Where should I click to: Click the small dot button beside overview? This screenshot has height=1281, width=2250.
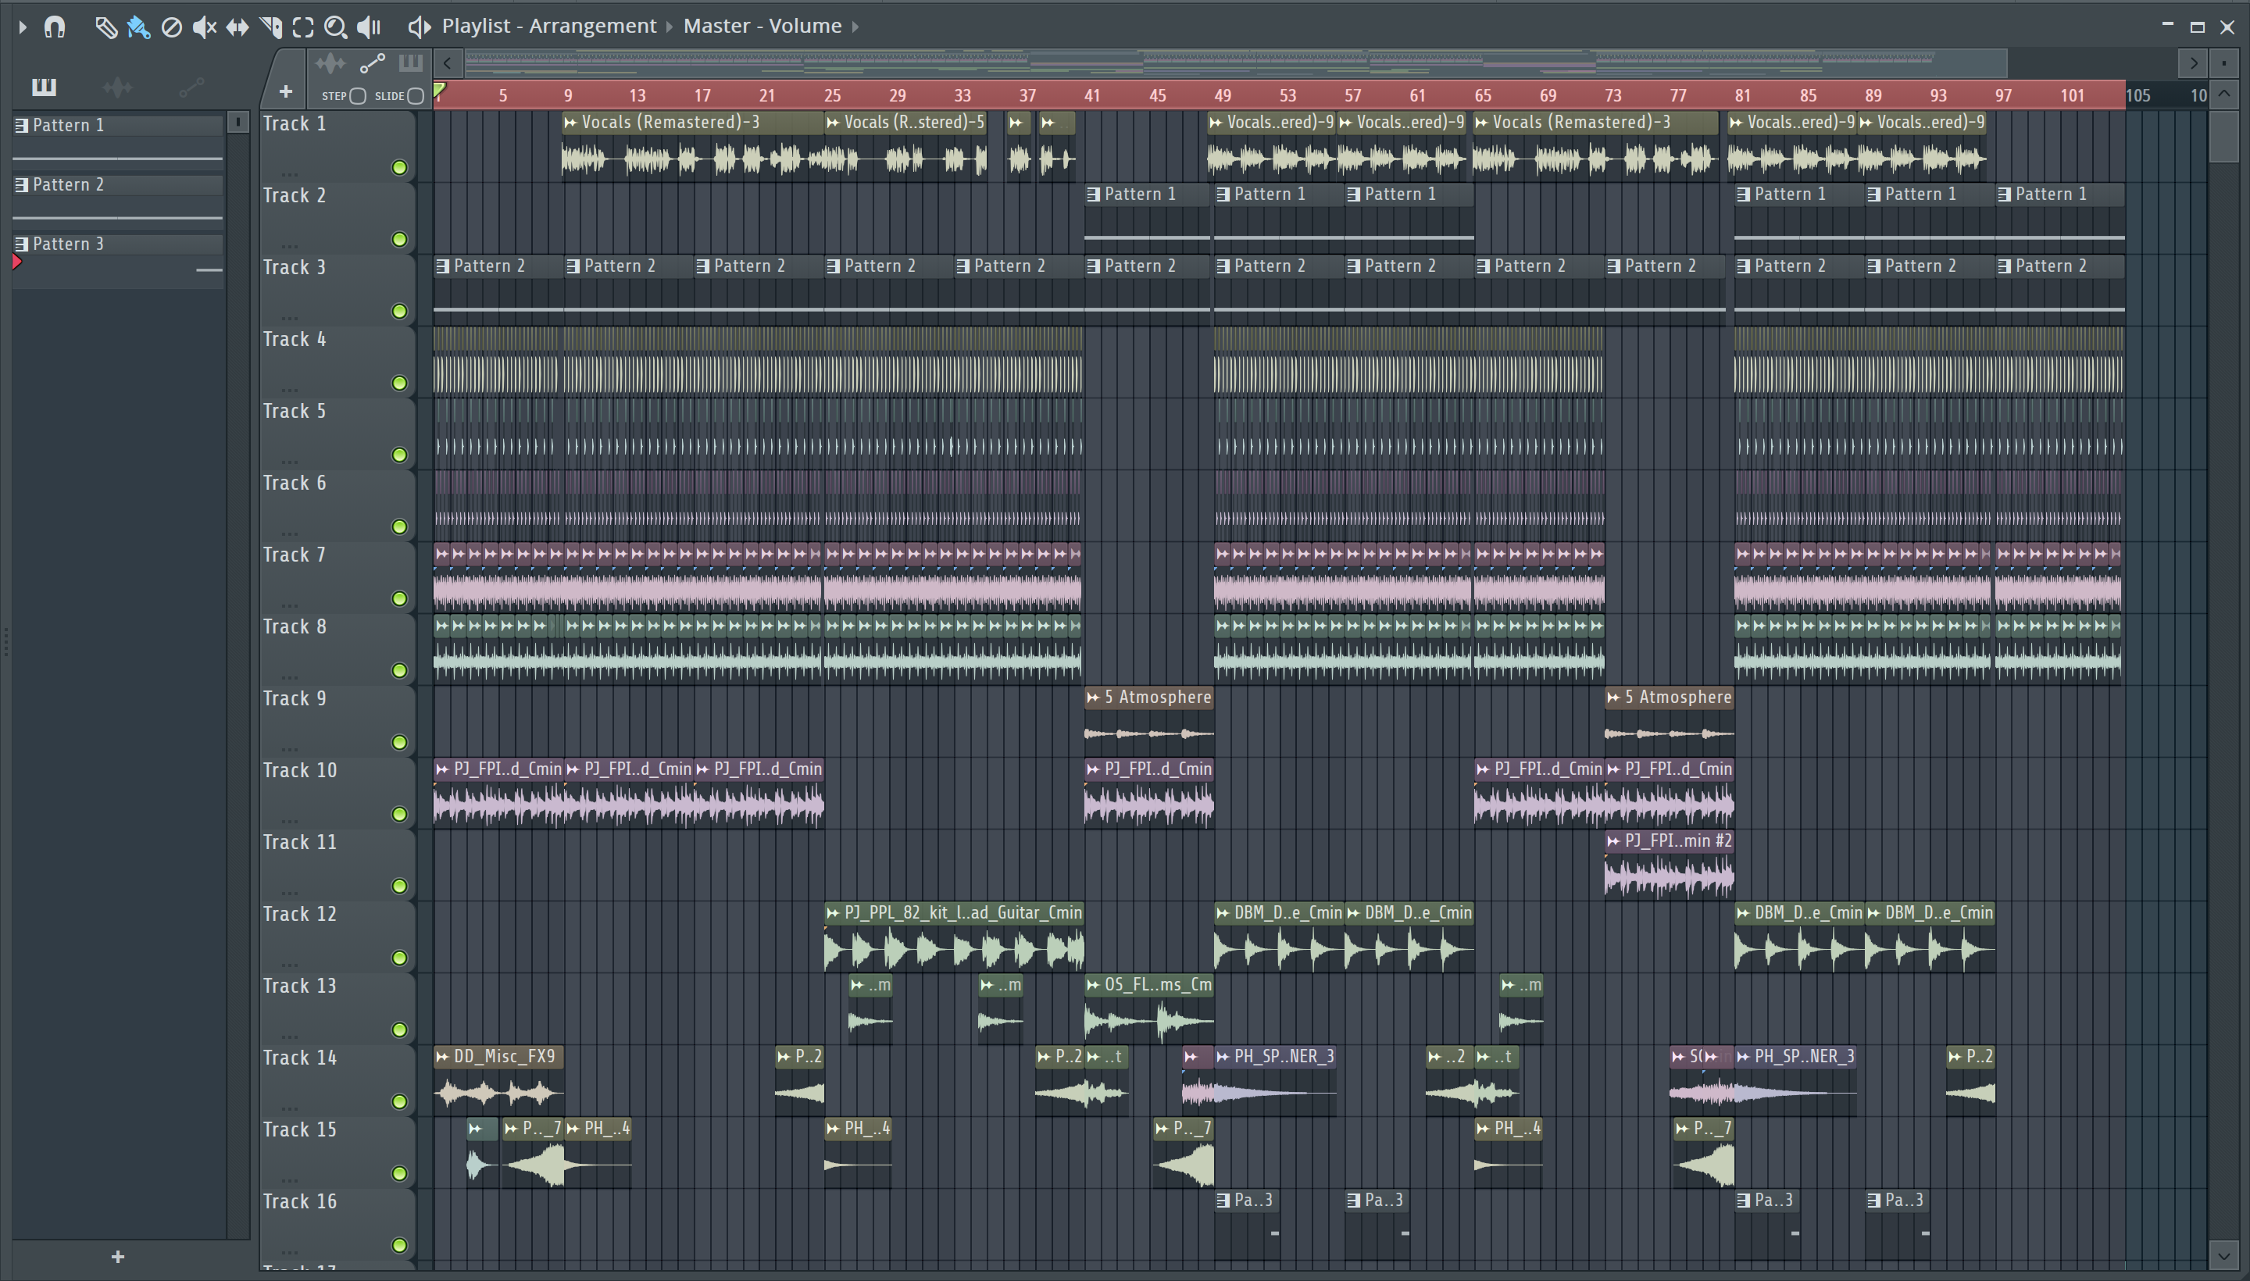tap(2223, 63)
